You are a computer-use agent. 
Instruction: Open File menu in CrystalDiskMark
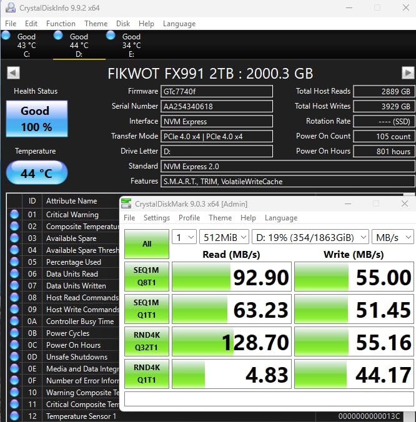pyautogui.click(x=129, y=218)
